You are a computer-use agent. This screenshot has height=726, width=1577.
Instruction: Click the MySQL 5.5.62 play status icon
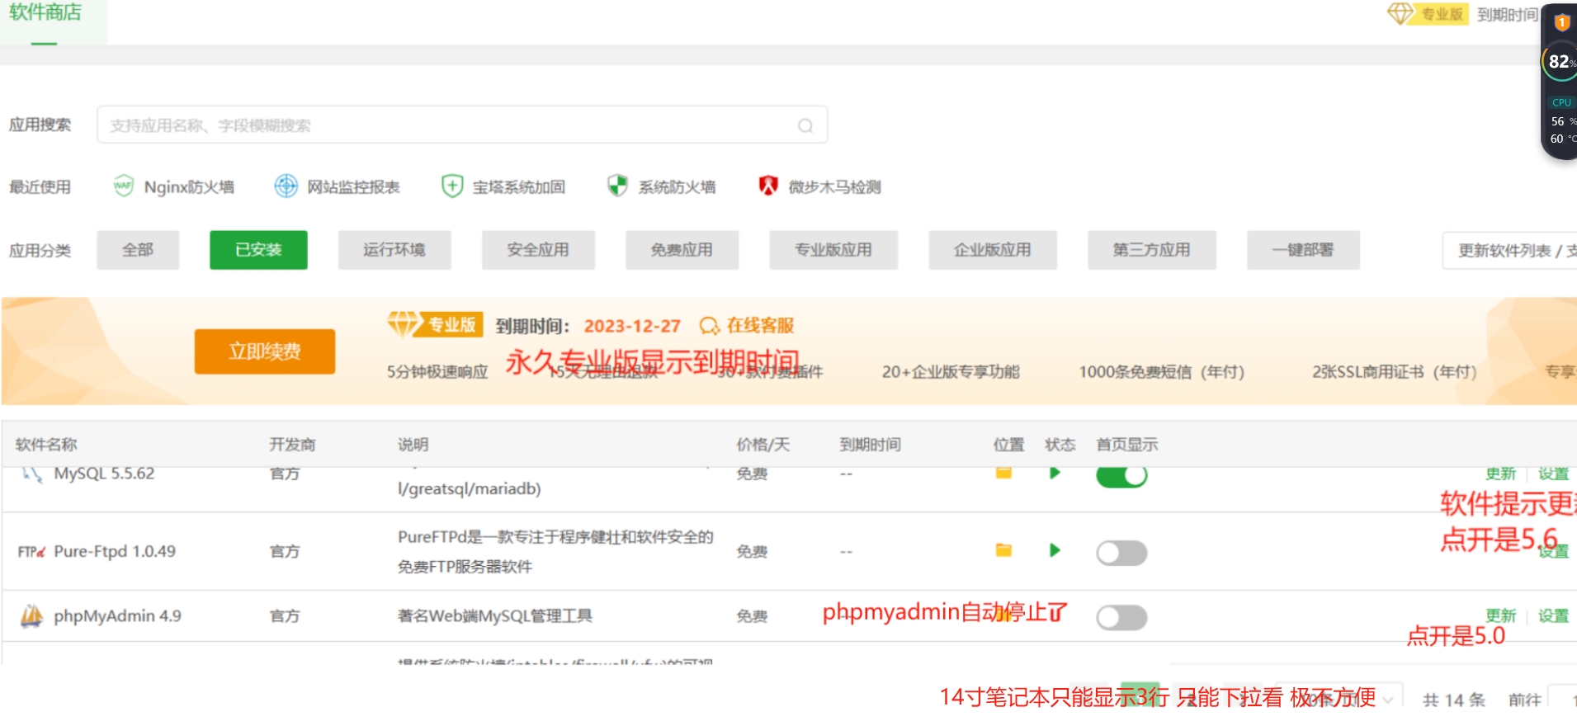click(1055, 473)
